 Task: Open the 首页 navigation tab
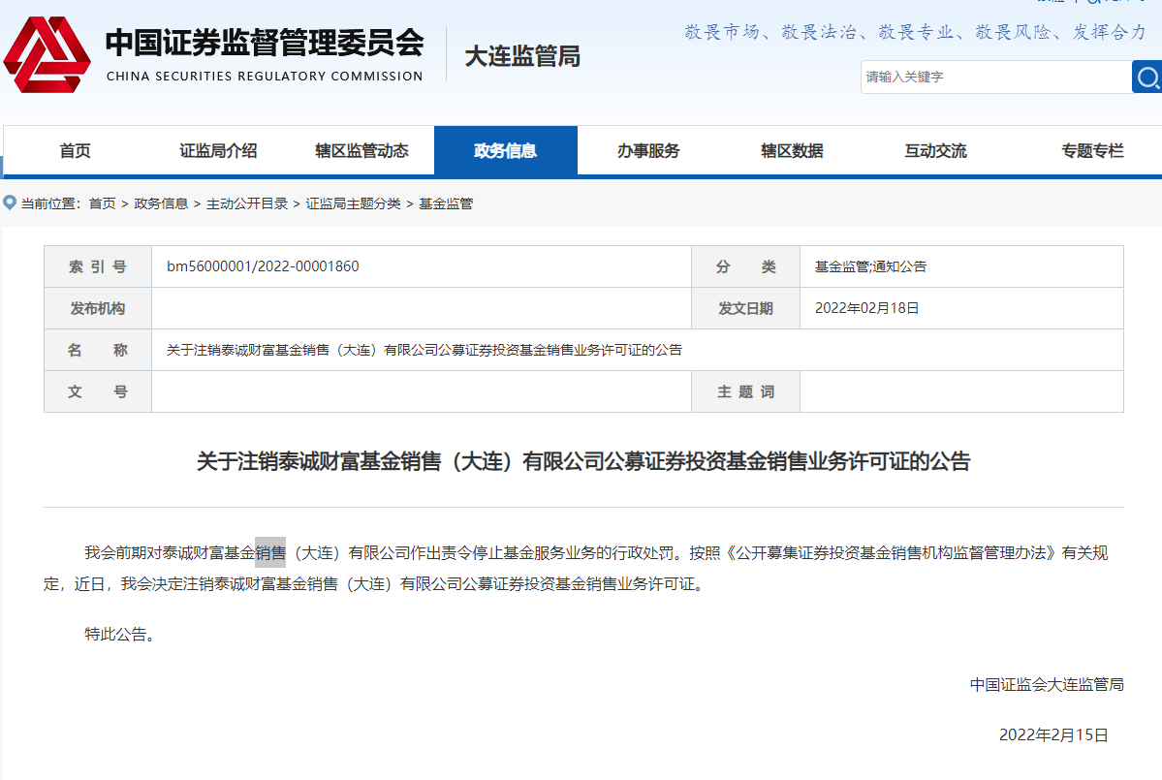click(75, 151)
